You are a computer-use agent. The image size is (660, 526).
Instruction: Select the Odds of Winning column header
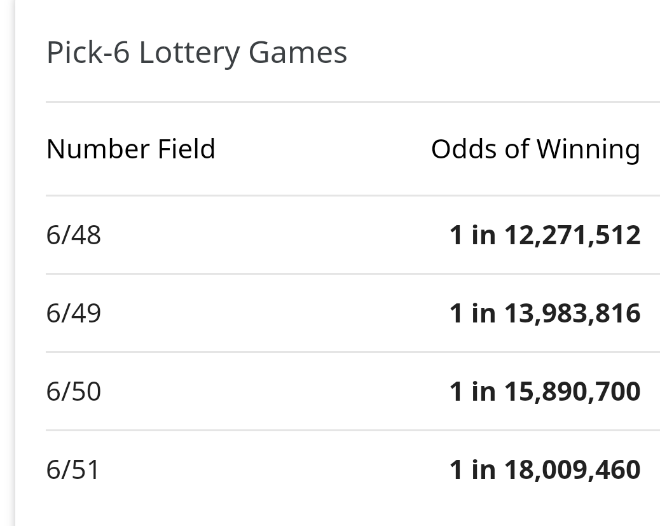(x=535, y=149)
